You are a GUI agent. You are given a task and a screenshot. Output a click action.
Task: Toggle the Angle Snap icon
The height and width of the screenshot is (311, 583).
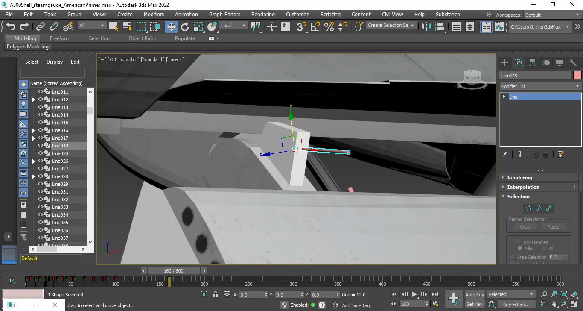(x=315, y=26)
